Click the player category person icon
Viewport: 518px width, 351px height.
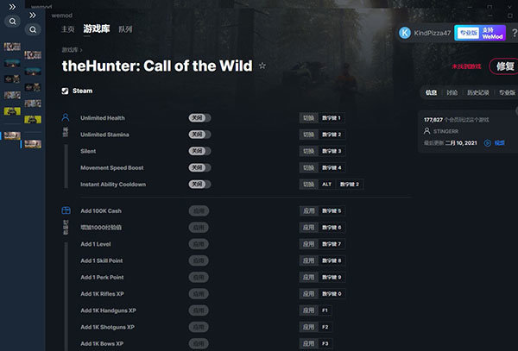(x=65, y=117)
